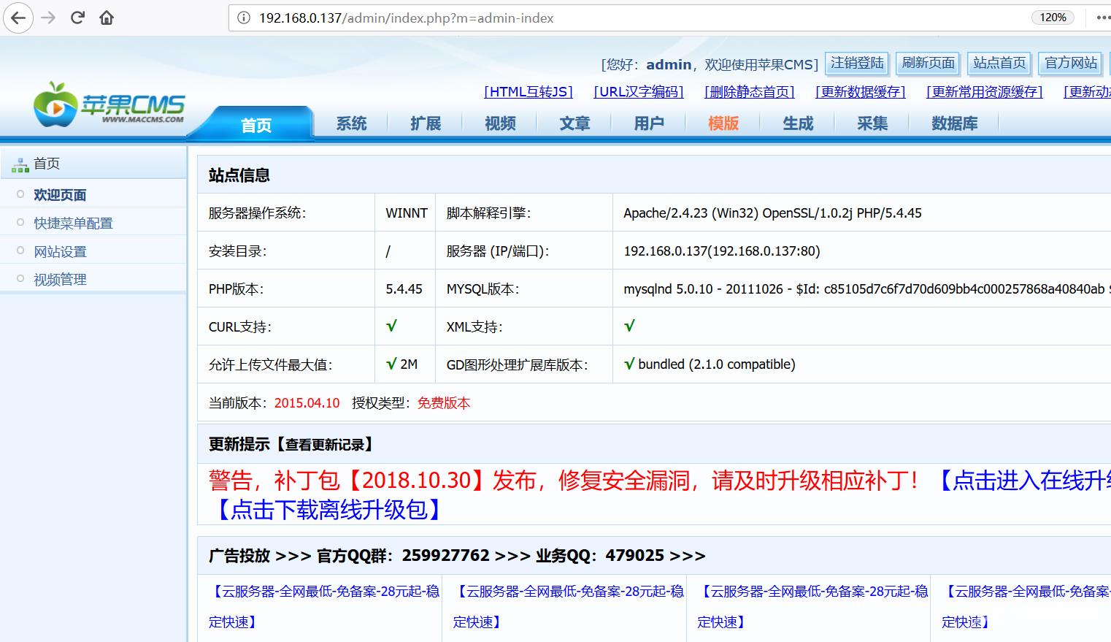Click the 免费版本 license type text
The height and width of the screenshot is (642, 1111).
click(444, 403)
